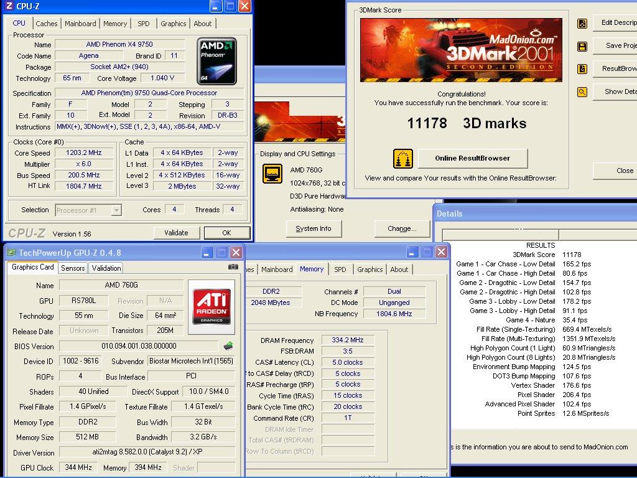
Task: Close the CPU-Z CPU window
Action: 244,6
